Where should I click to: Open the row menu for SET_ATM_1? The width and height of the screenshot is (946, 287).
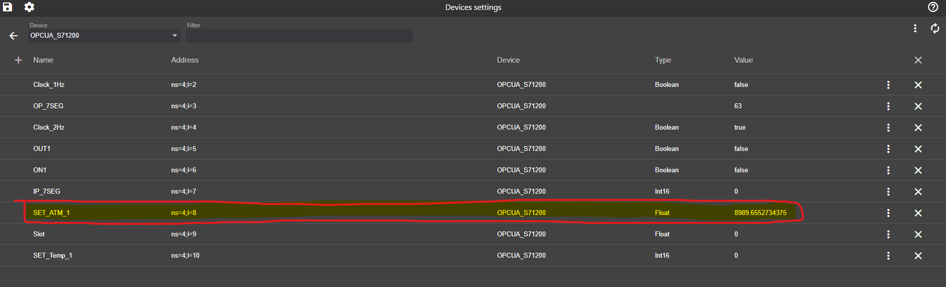[888, 213]
